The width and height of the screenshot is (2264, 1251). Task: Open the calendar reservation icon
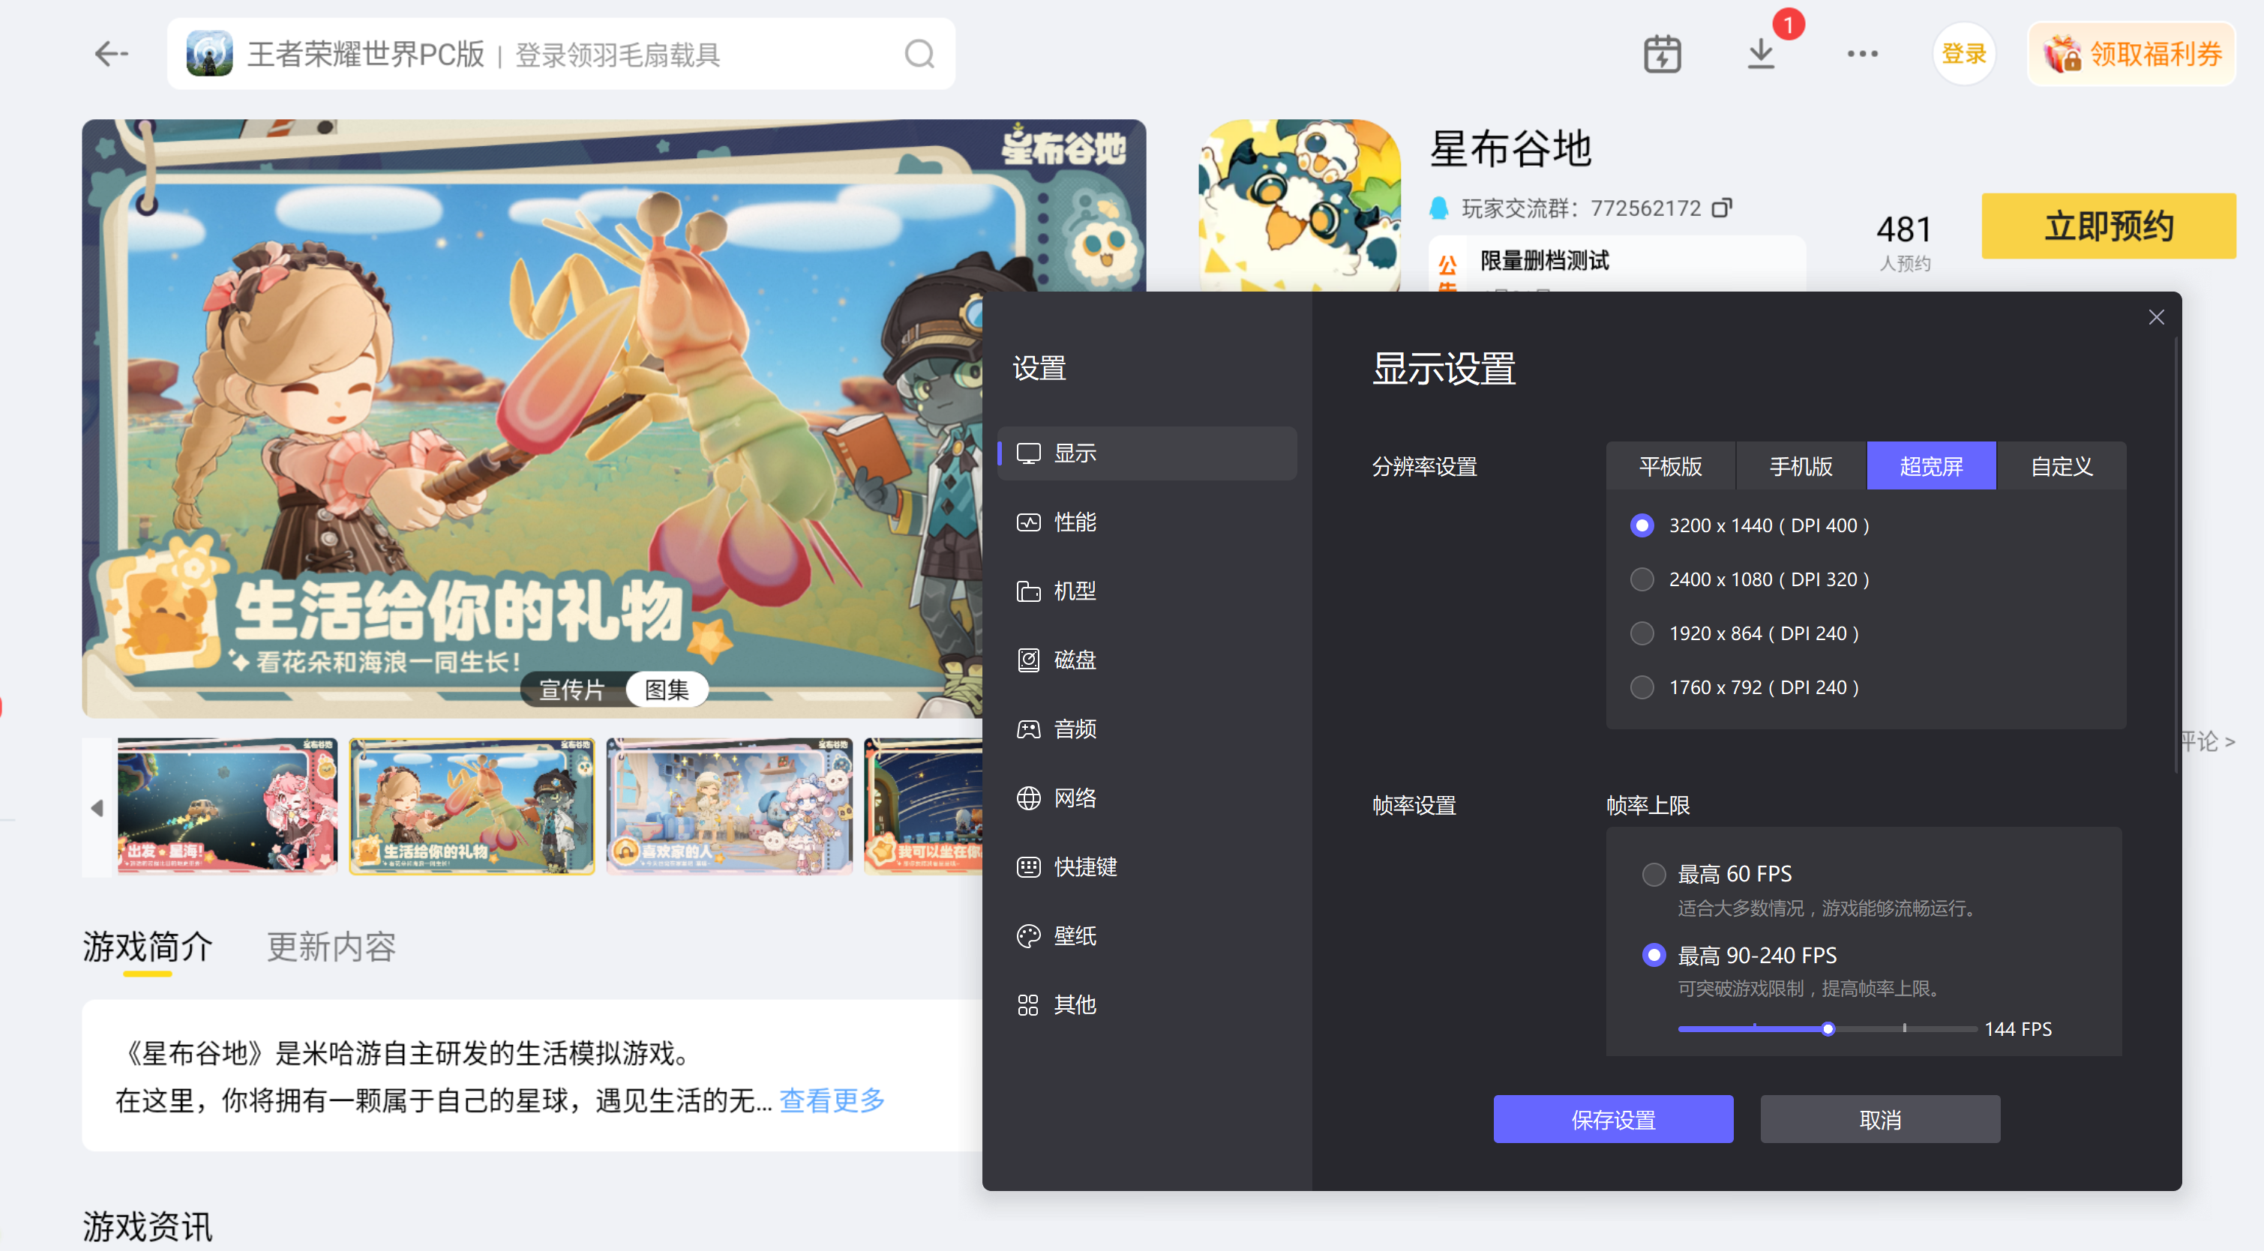1662,55
